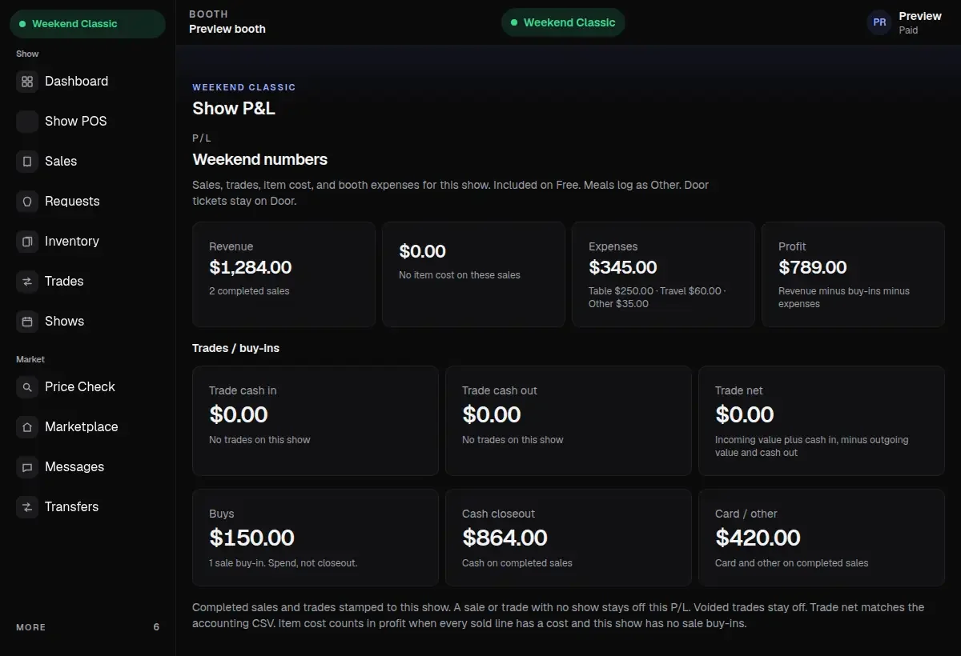Click the Trade cash in card
This screenshot has width=961, height=656.
point(316,421)
